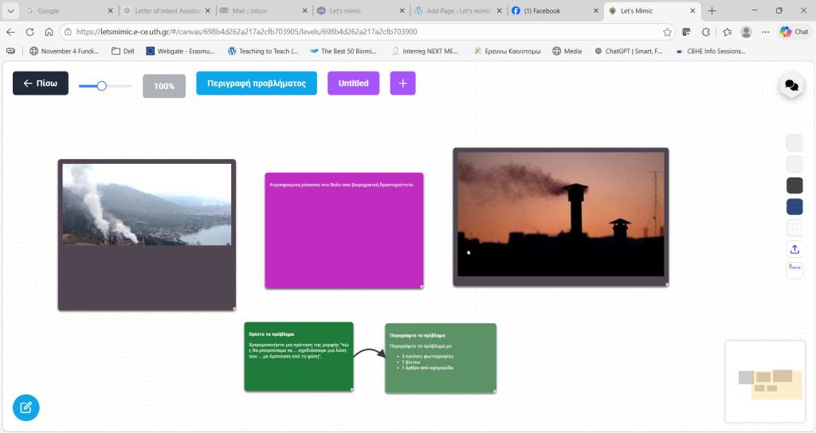This screenshot has width=816, height=433.
Task: Click the zoom slider handle
Action: 102,85
